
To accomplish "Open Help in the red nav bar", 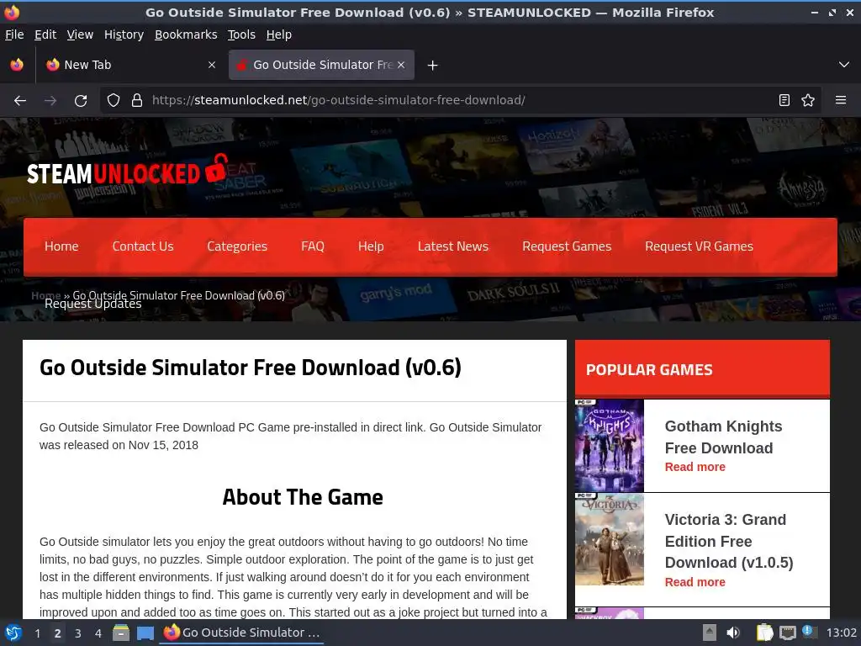I will 371,246.
